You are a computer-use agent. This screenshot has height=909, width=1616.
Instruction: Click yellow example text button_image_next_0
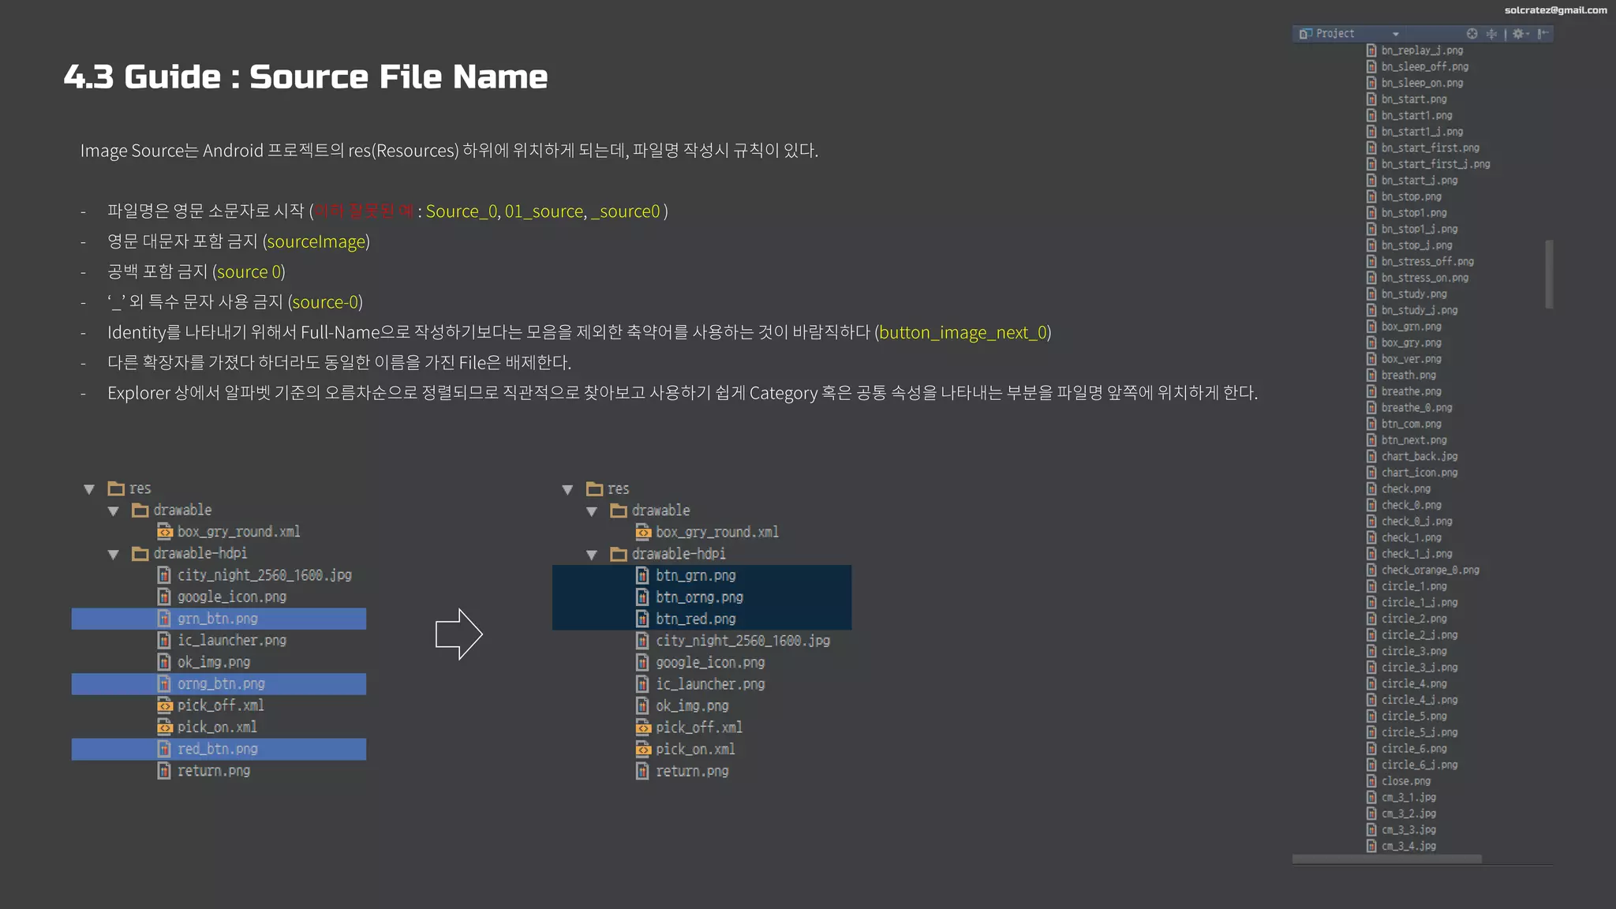pyautogui.click(x=963, y=332)
